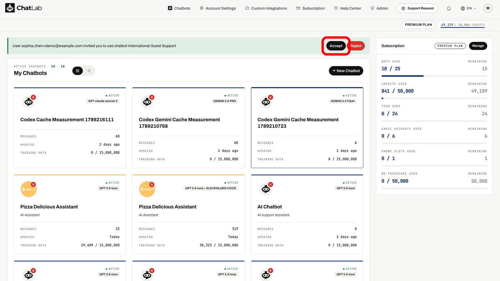Switch My Chatbots to list view
The height and width of the screenshot is (281, 500).
89,71
